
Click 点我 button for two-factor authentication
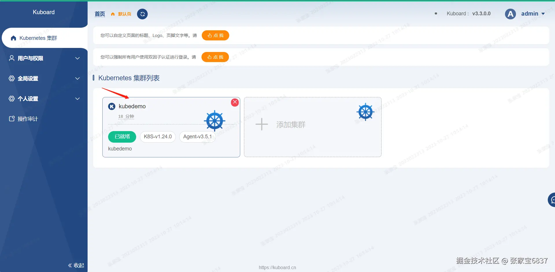215,57
